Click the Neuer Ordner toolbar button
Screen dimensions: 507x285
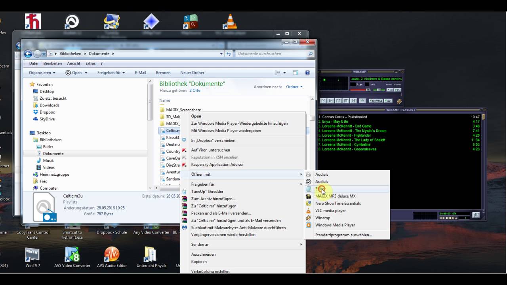(192, 73)
